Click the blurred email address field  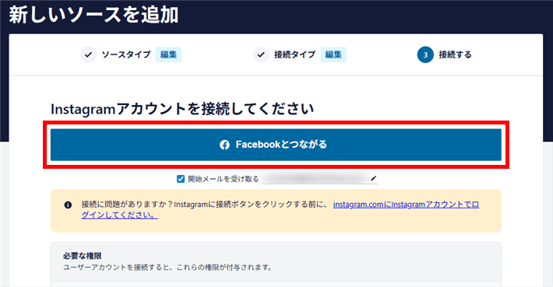point(315,179)
